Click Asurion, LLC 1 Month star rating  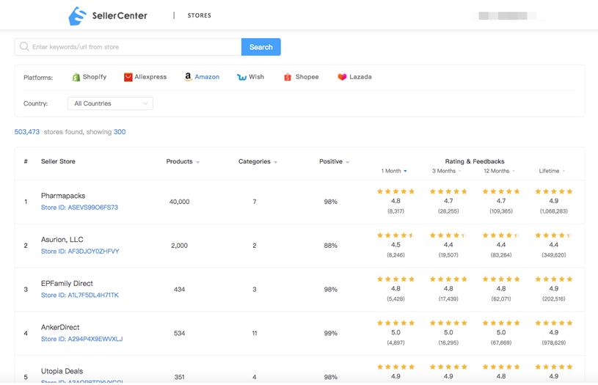point(395,235)
